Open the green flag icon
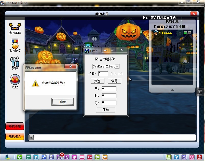The image size is (205, 161). (x=97, y=157)
